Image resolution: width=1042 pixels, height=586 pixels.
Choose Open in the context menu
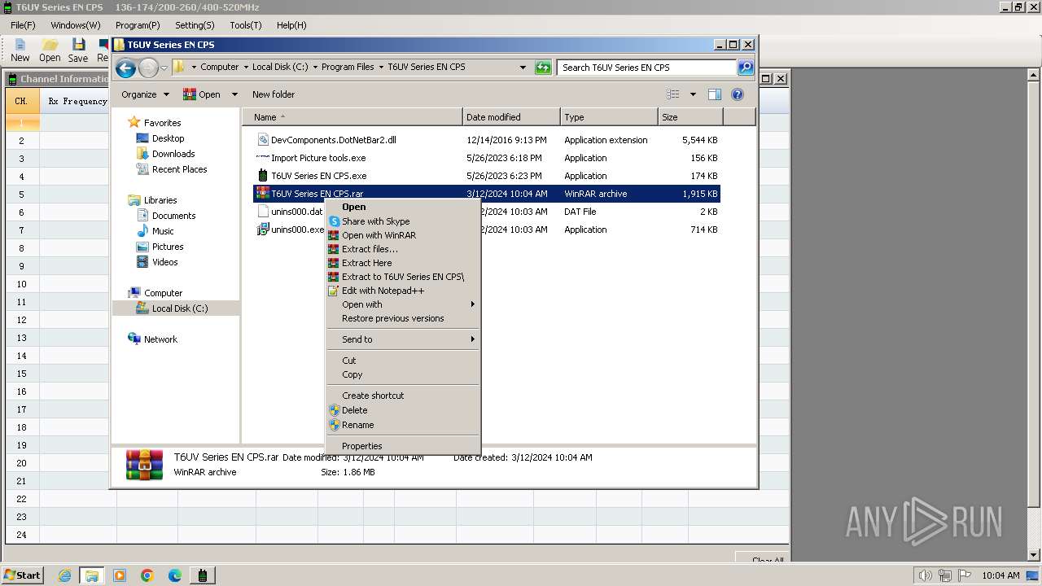click(x=402, y=207)
